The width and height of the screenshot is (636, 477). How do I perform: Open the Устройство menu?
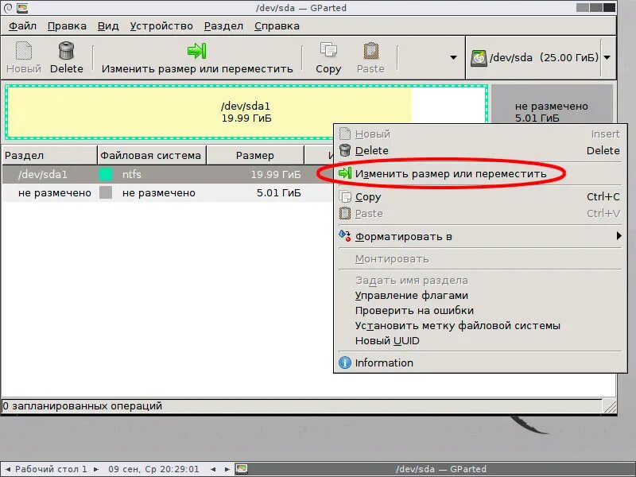click(161, 25)
